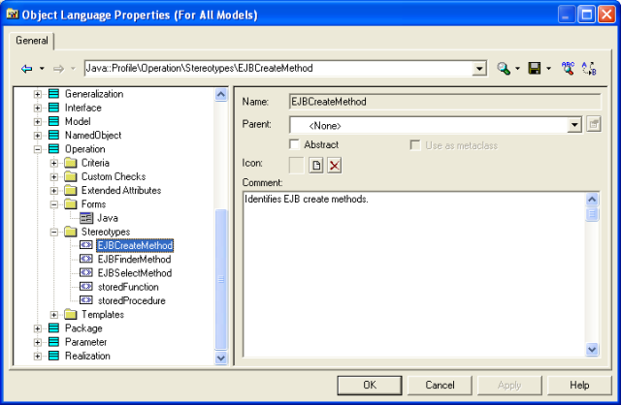The width and height of the screenshot is (621, 405).
Task: Click the Package metaclass icon
Action: tap(54, 328)
